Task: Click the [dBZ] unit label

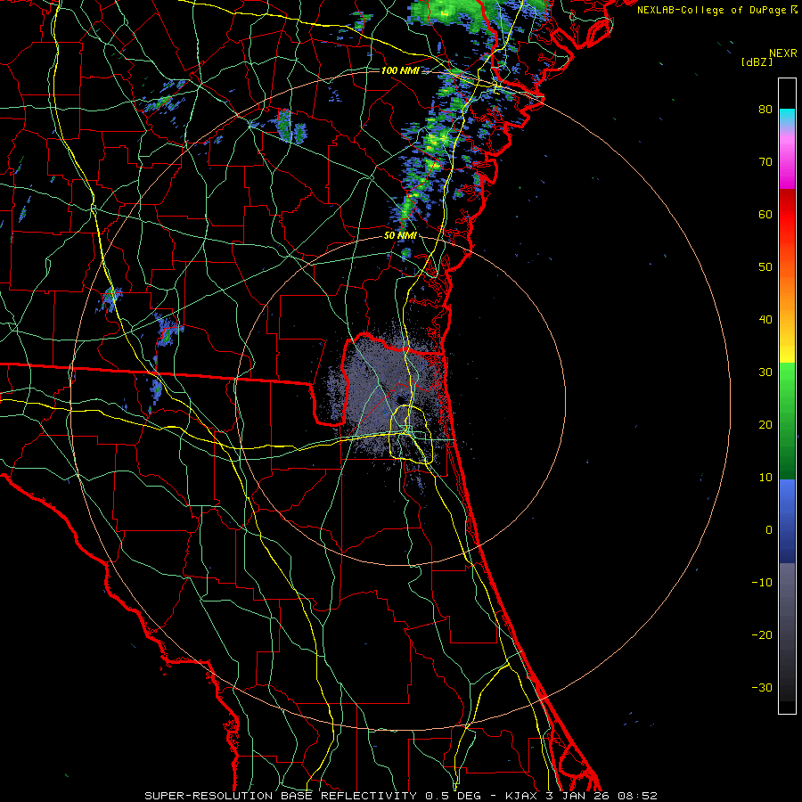Action: [x=757, y=62]
